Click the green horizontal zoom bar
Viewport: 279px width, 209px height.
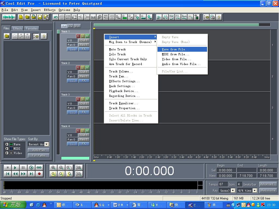(x=176, y=25)
